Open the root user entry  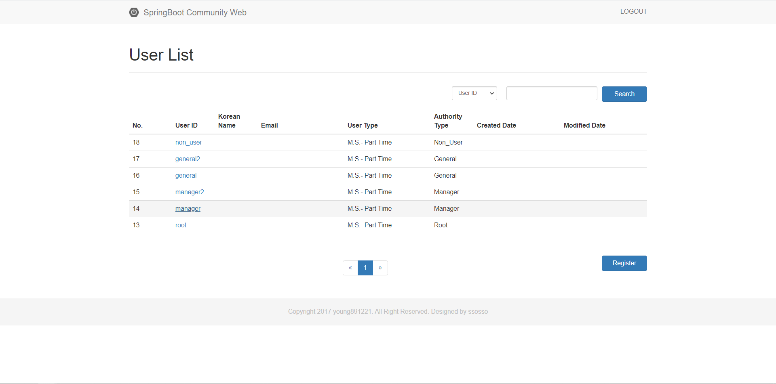click(x=181, y=225)
